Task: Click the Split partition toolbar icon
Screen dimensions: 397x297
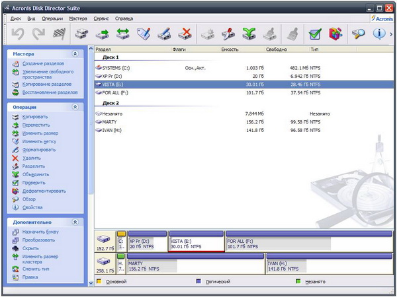Action: coord(228,34)
